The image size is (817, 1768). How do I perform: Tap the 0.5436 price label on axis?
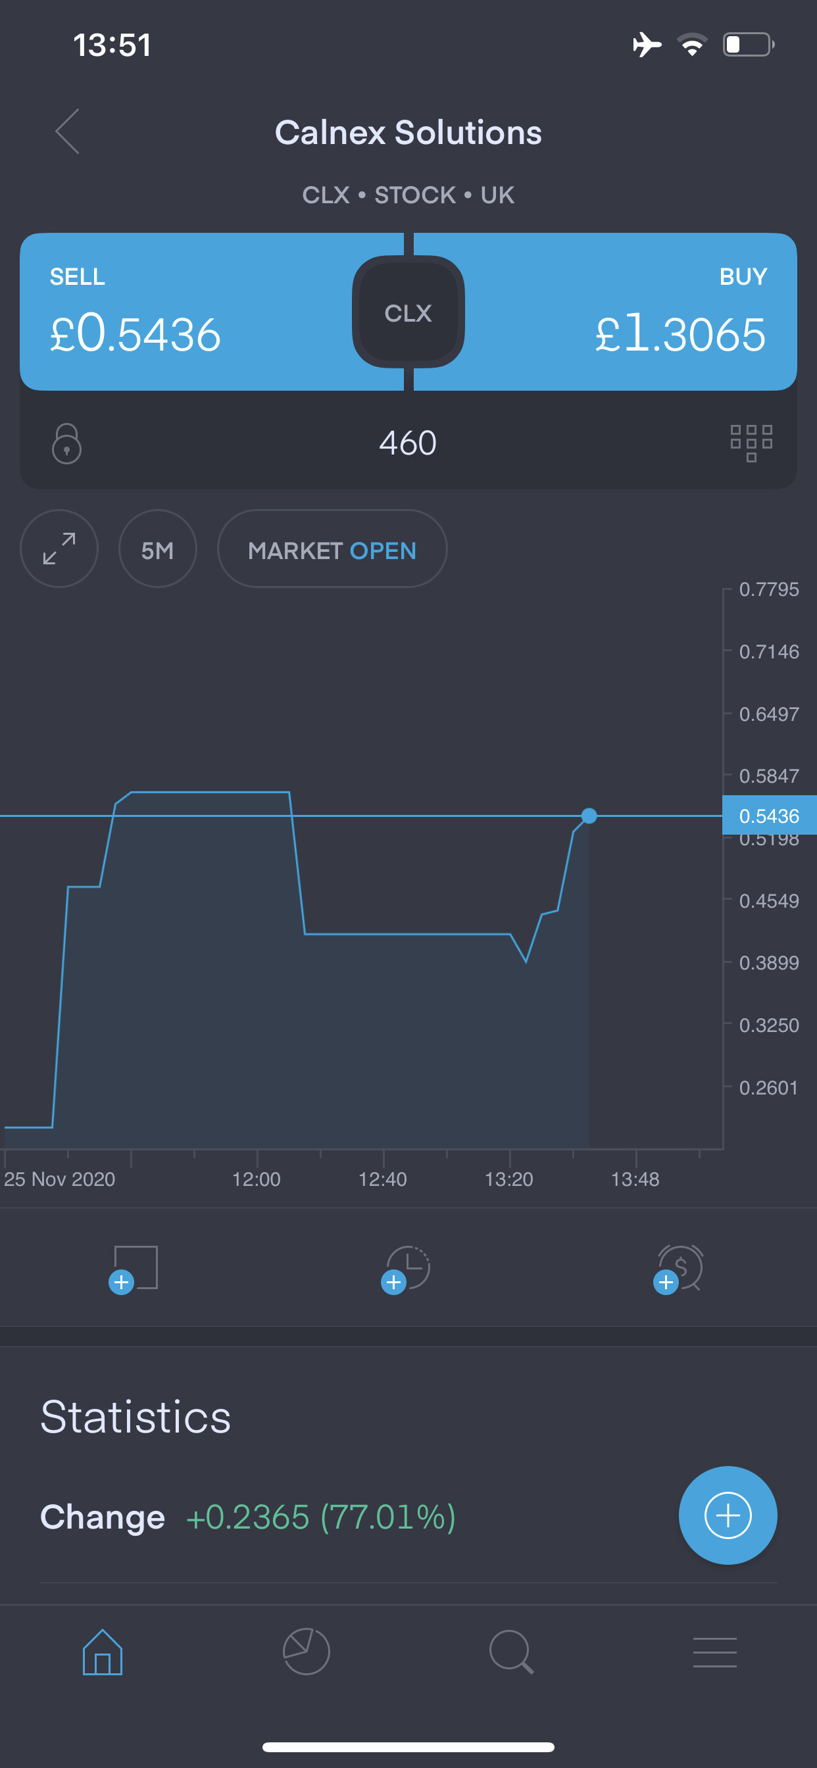point(769,816)
